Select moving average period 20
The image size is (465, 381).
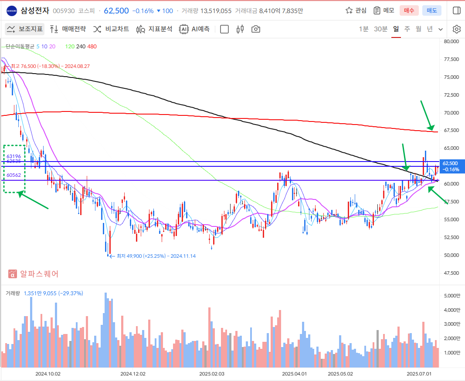52,47
